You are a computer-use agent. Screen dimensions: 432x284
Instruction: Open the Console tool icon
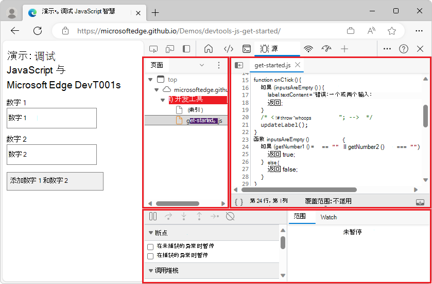246,49
